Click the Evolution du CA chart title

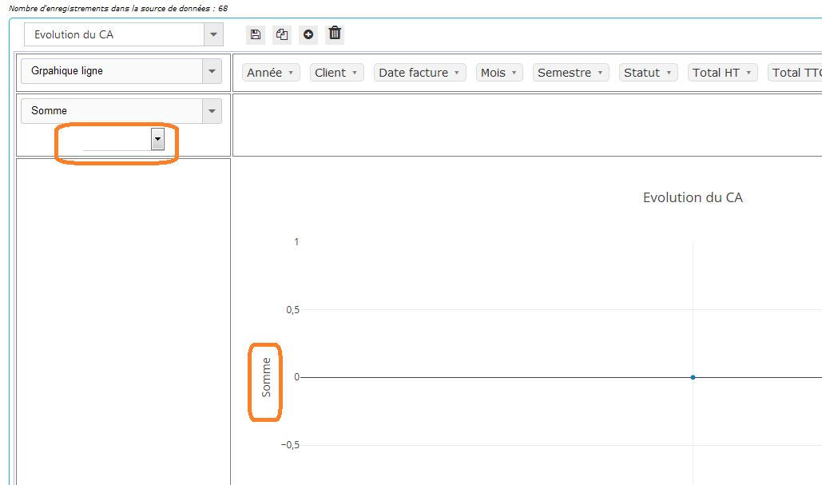coord(693,197)
